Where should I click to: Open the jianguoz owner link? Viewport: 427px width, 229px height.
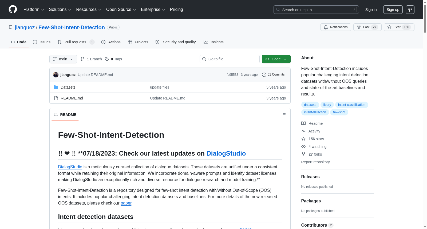coord(25,27)
